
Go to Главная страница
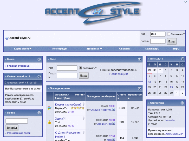pos(18,66)
